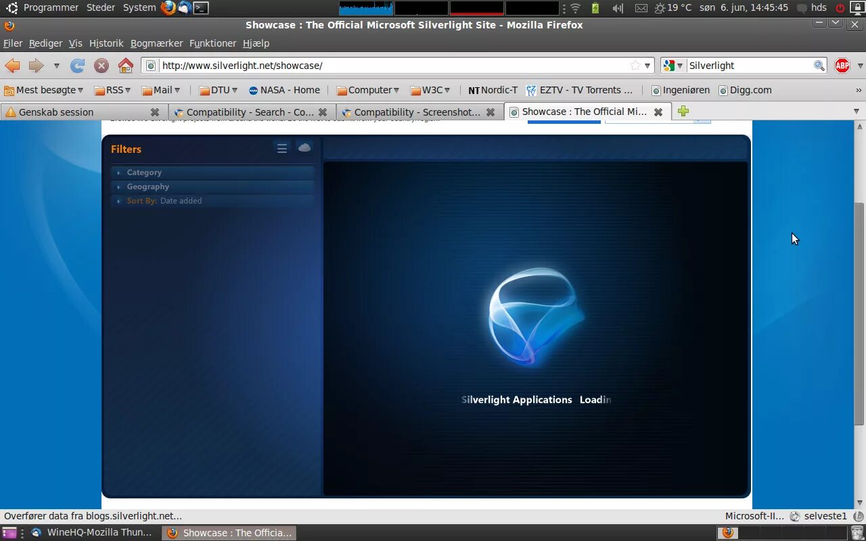Open the RSS bookmark folder
The width and height of the screenshot is (866, 541).
pos(112,90)
